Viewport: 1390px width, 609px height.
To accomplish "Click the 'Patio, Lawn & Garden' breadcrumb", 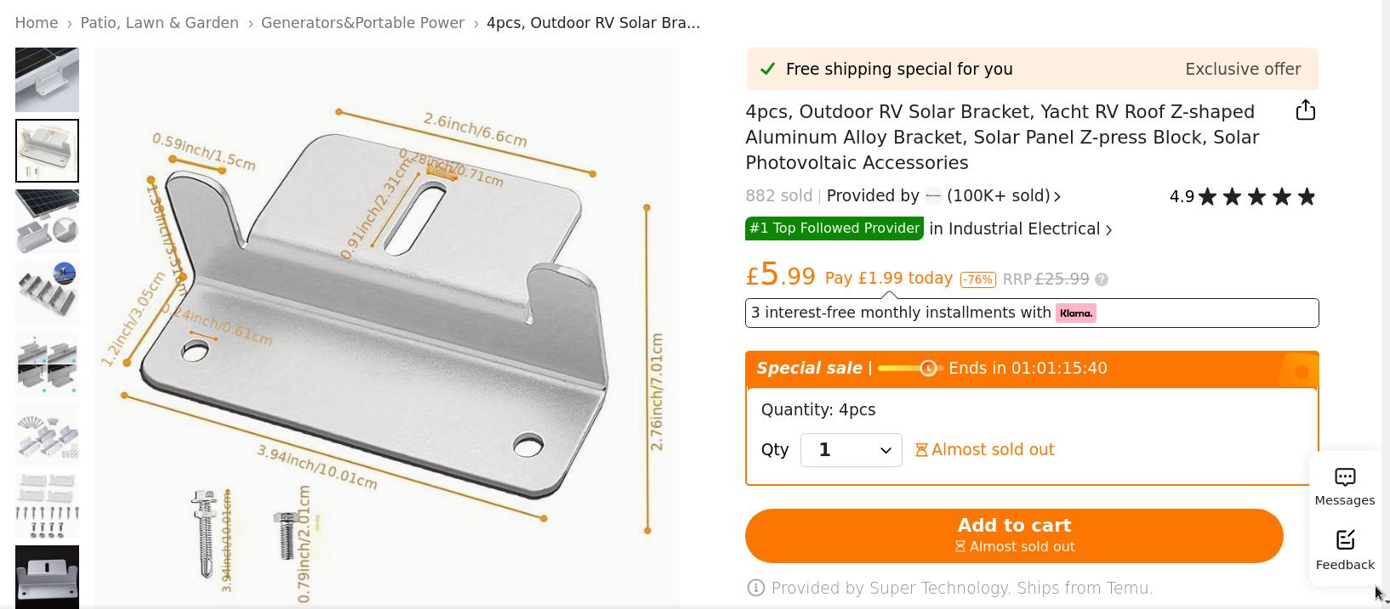I will click(x=159, y=23).
